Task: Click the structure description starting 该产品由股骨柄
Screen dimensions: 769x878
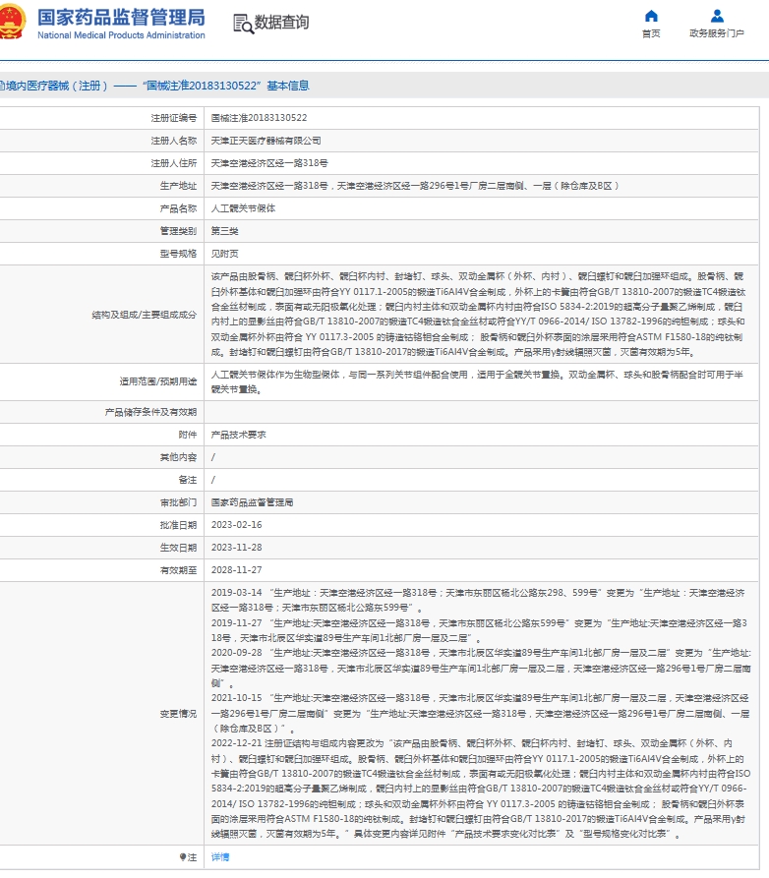Action: [478, 314]
